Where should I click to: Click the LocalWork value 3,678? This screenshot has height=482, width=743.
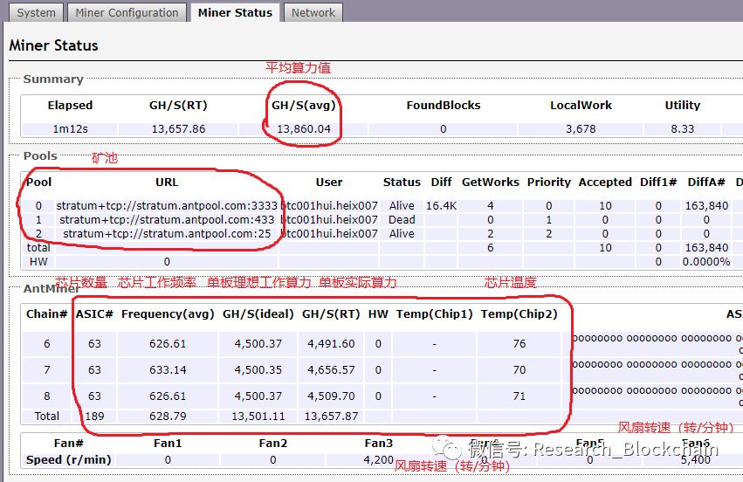pyautogui.click(x=581, y=128)
